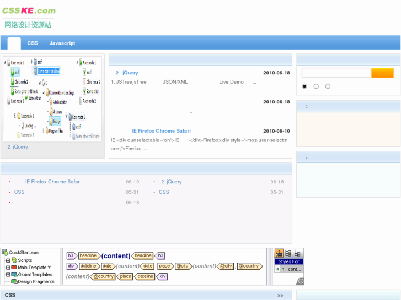Image resolution: width=401 pixels, height=300 pixels.
Task: Open the 'IE Firefox Chrome Safari' article title
Action: [x=161, y=131]
